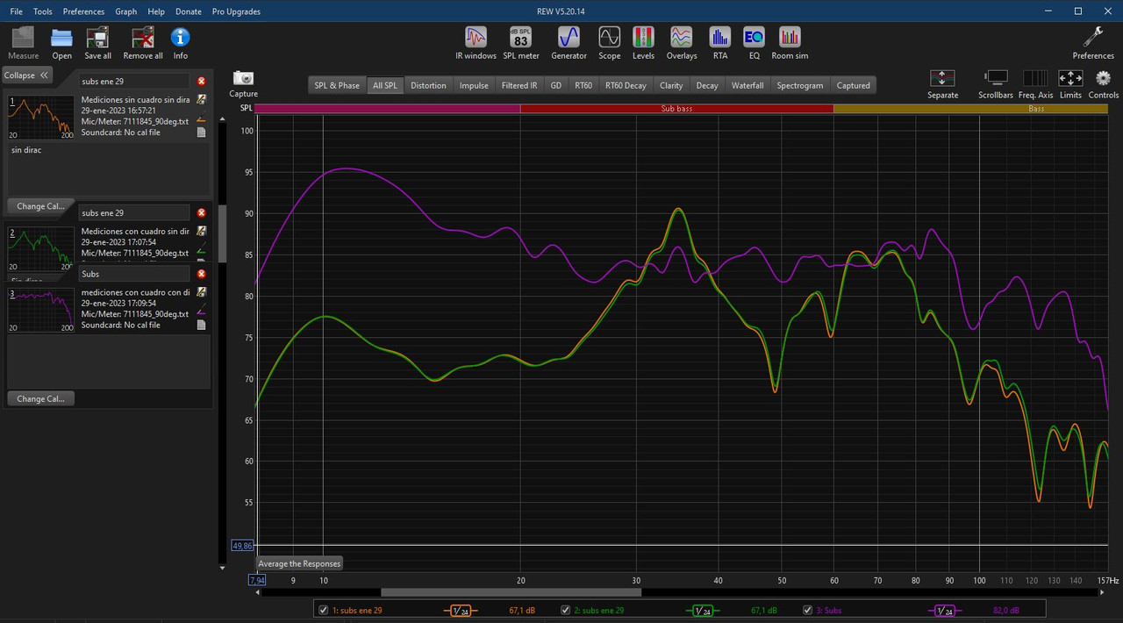Image resolution: width=1123 pixels, height=623 pixels.
Task: Edit notes icon of measurement 1
Action: (x=201, y=100)
